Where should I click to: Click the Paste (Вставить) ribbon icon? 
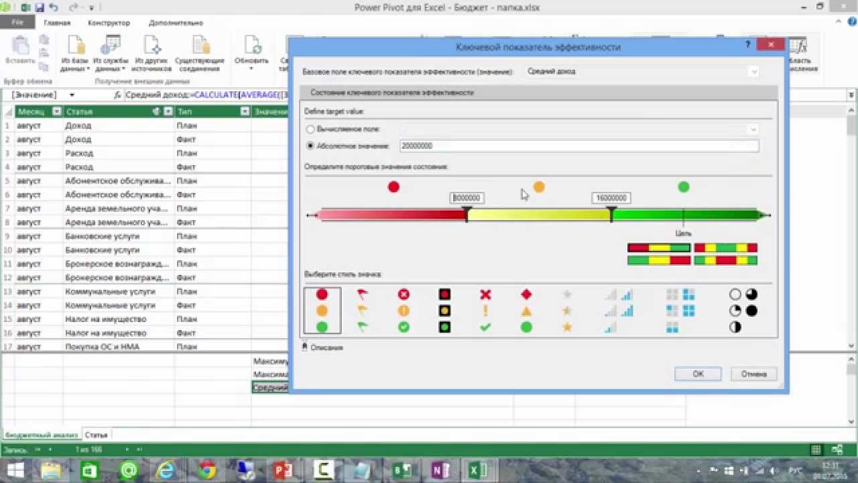tap(20, 51)
